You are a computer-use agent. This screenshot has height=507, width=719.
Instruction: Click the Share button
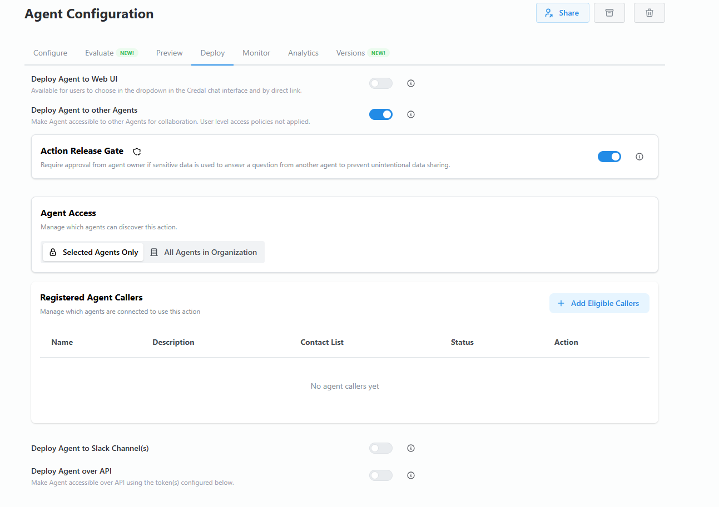(x=562, y=12)
